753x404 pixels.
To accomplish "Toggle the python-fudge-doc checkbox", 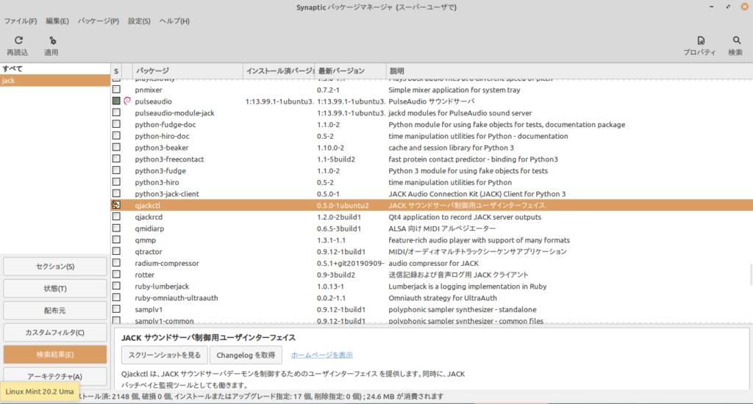I will point(116,124).
